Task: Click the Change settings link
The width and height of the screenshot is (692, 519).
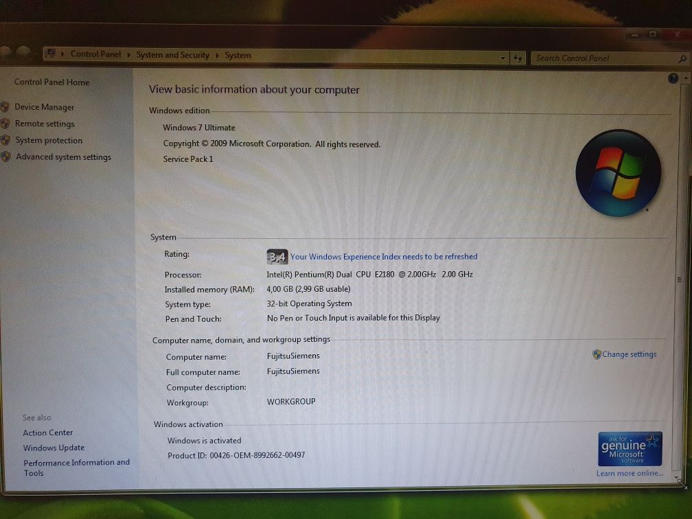Action: (x=630, y=354)
